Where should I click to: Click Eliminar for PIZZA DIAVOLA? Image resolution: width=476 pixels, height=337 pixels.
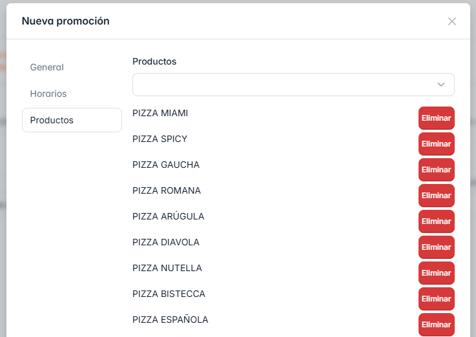(436, 247)
